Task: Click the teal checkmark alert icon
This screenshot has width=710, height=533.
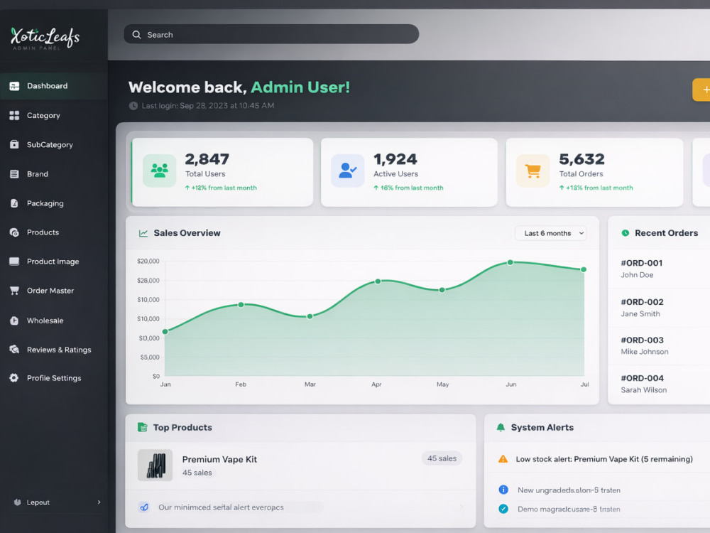Action: click(503, 509)
